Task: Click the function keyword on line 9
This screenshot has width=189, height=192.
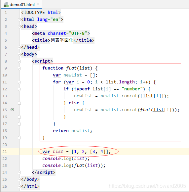Action: [x=53, y=68]
